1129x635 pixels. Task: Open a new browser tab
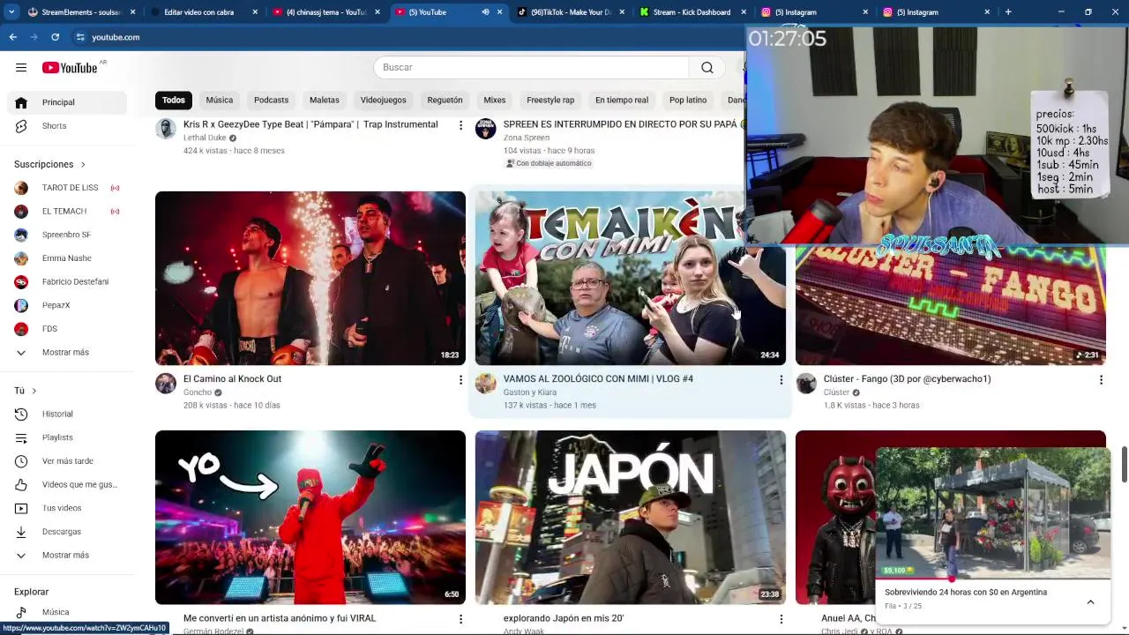click(x=1008, y=12)
